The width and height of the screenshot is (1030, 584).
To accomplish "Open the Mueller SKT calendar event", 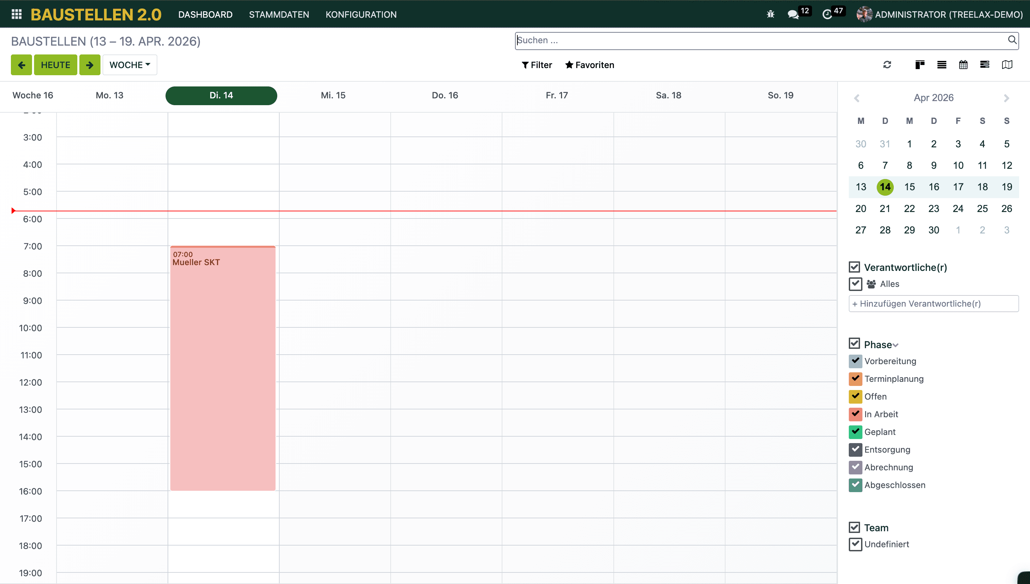I will pos(222,361).
